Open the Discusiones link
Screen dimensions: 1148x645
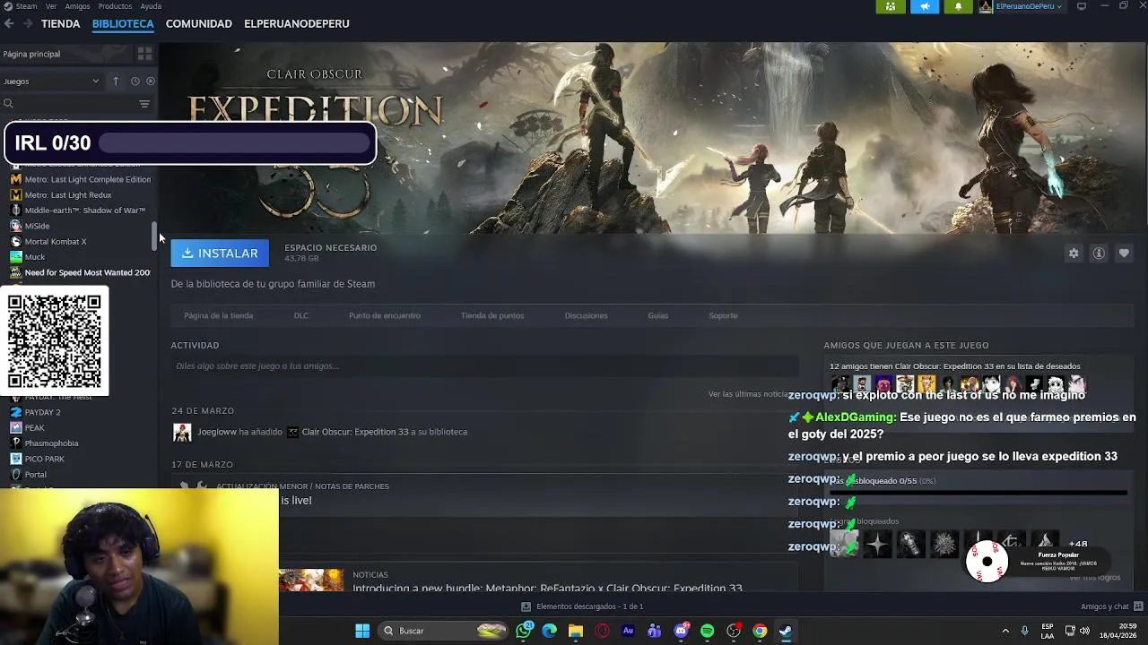[587, 315]
